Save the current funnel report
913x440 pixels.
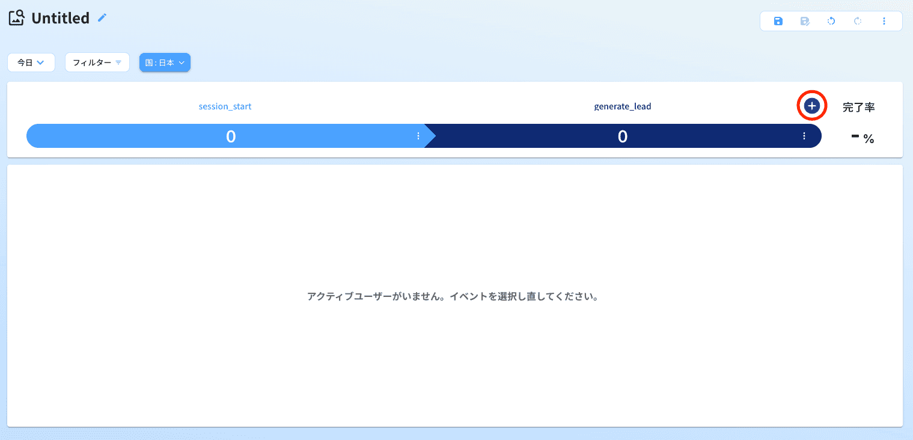[778, 20]
